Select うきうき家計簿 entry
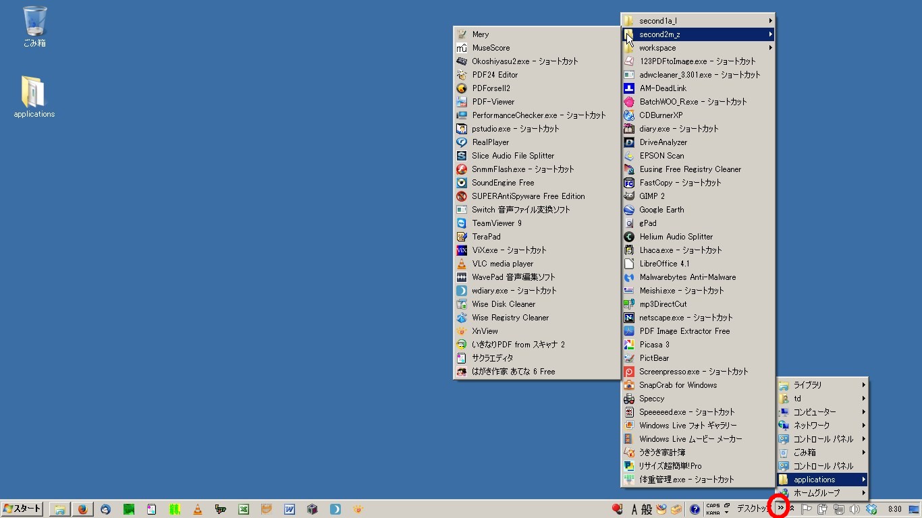This screenshot has height=518, width=922. 698,453
